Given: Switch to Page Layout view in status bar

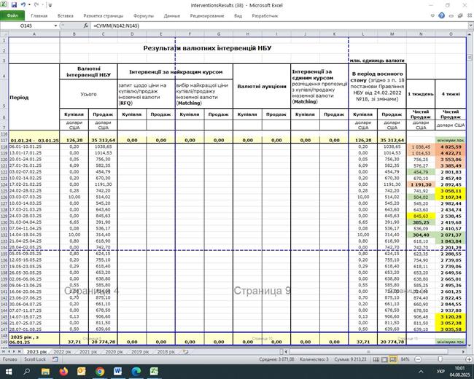Looking at the screenshot, I should tap(384, 359).
